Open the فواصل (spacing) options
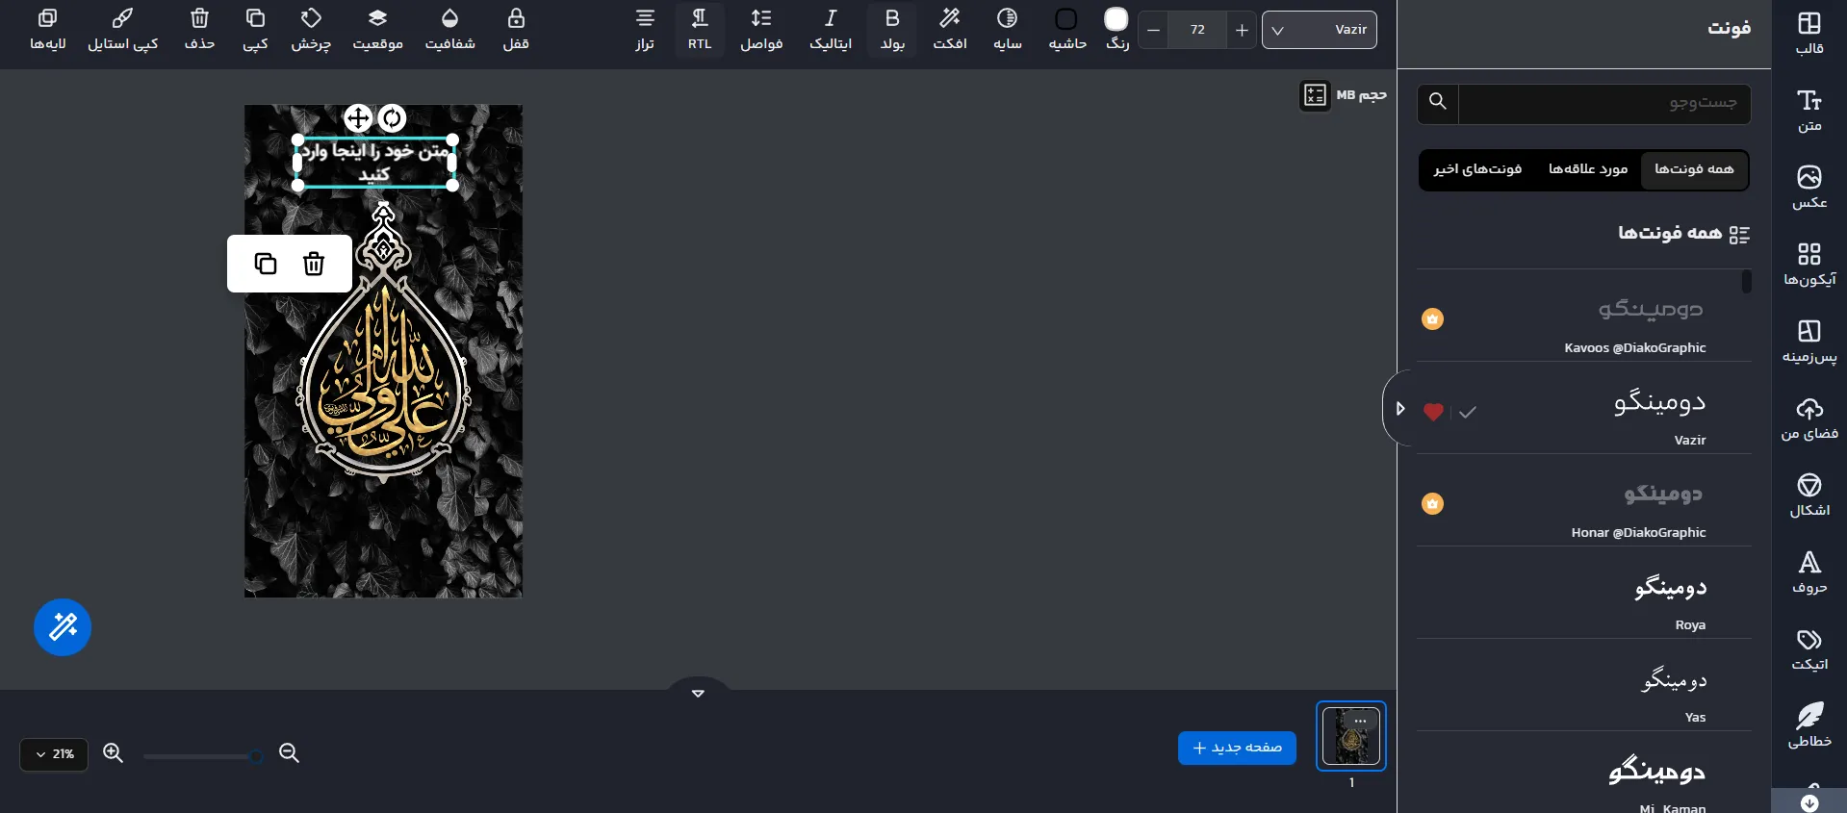The image size is (1847, 813). point(761,30)
